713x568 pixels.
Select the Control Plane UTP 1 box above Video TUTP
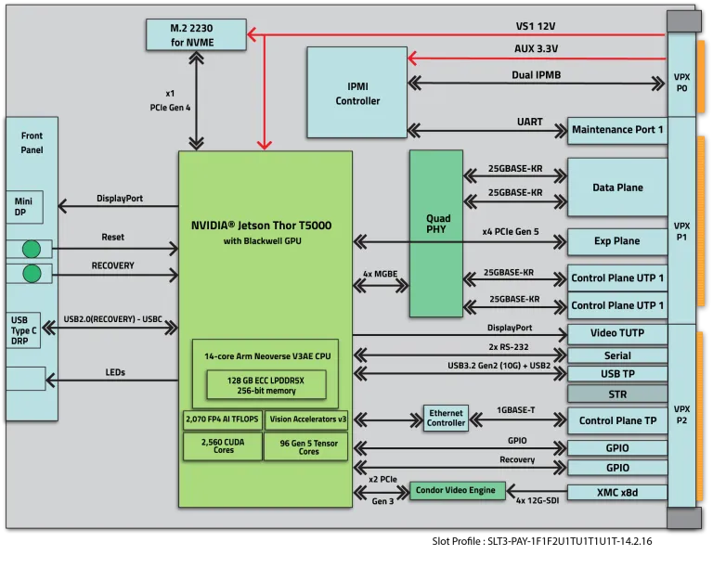pos(617,305)
